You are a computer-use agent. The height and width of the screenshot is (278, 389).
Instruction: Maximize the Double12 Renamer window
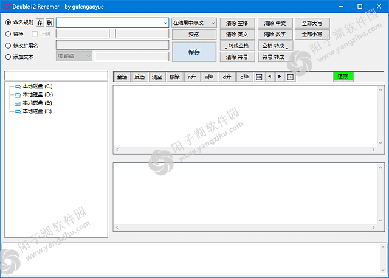[360, 7]
